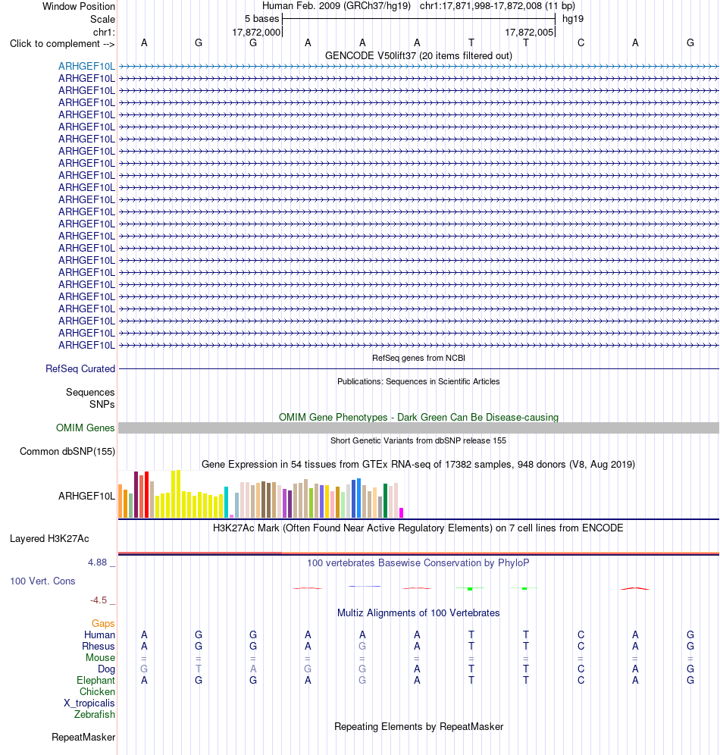Click the GENCODE V50lift37 (20 items filtered out) title
The width and height of the screenshot is (720, 755).
click(418, 56)
